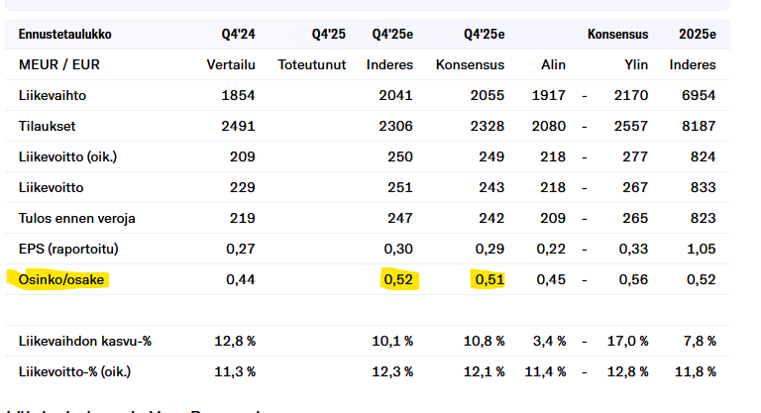Click the Toteutunut column subheader
The image size is (761, 413).
point(312,65)
